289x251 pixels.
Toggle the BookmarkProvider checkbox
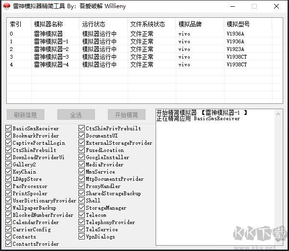click(x=8, y=136)
